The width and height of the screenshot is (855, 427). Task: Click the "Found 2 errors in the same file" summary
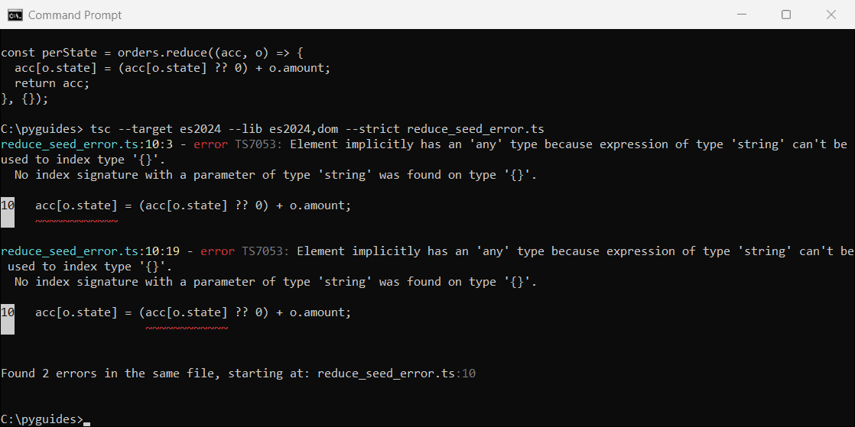coord(239,373)
